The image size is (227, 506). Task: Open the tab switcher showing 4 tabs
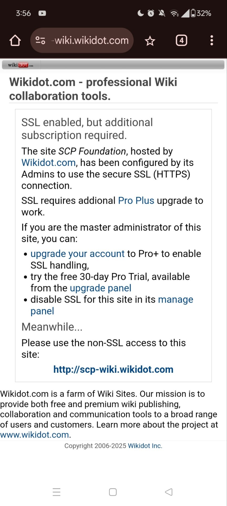click(181, 41)
